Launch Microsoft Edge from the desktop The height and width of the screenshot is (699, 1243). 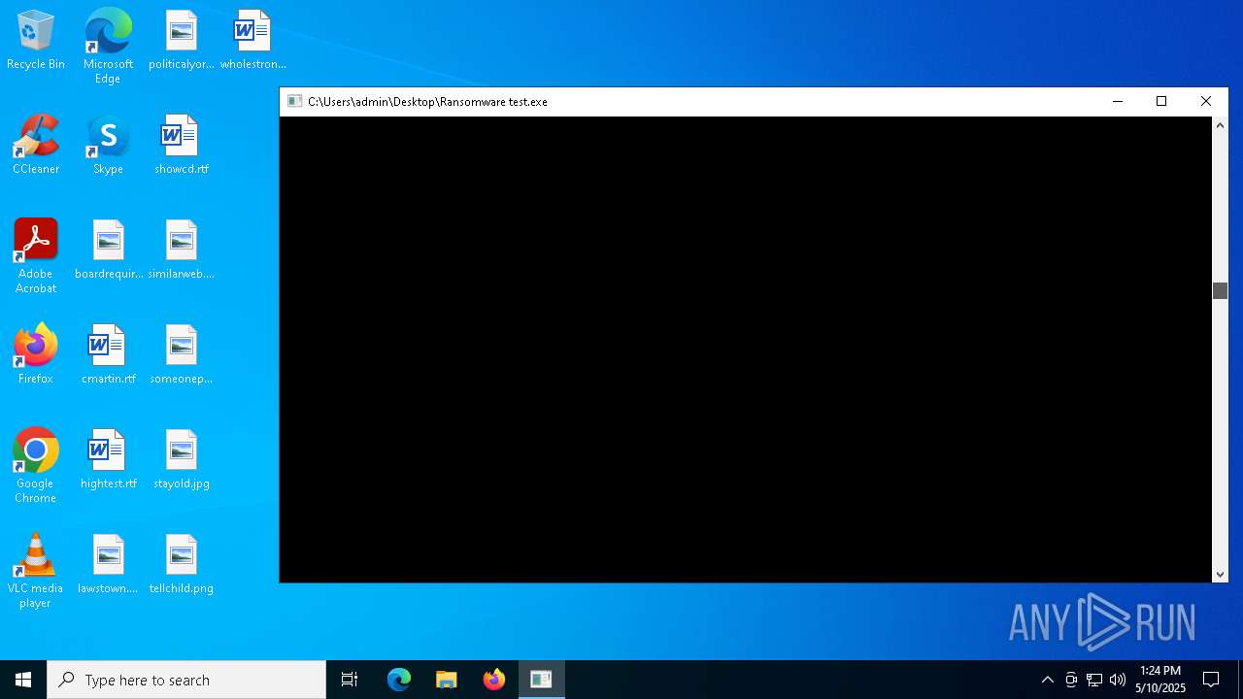[108, 47]
